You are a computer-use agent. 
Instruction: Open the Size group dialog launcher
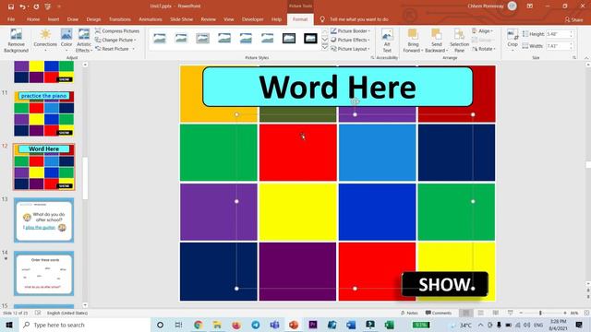574,57
